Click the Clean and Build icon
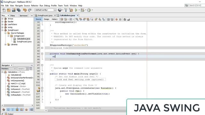Image resolution: width=205 pixels, height=115 pixels. [x=71, y=10]
